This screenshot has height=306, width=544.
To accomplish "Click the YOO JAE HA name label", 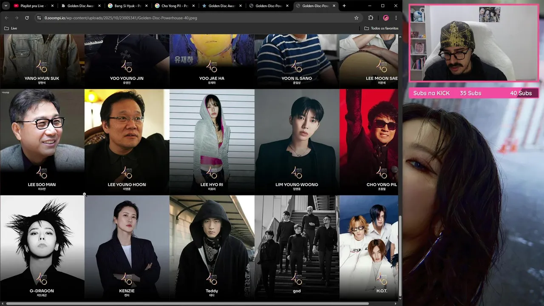I will point(212,78).
